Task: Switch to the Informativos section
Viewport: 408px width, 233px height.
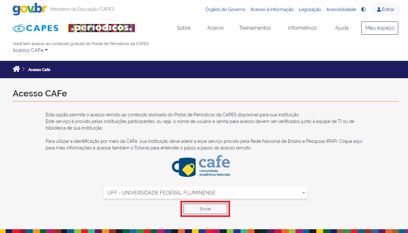Action: [x=302, y=28]
